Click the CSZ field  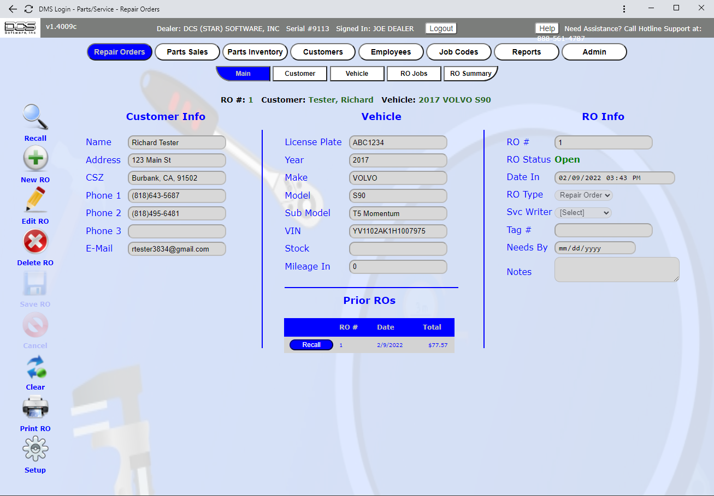click(177, 178)
